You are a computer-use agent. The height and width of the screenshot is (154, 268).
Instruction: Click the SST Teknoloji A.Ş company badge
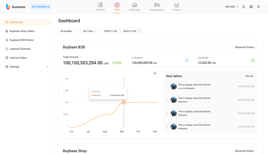point(41,7)
